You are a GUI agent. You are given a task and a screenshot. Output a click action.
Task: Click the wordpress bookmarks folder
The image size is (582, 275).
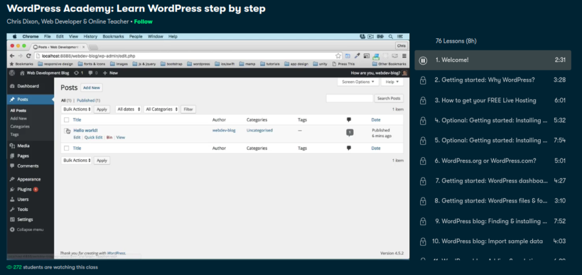[199, 64]
